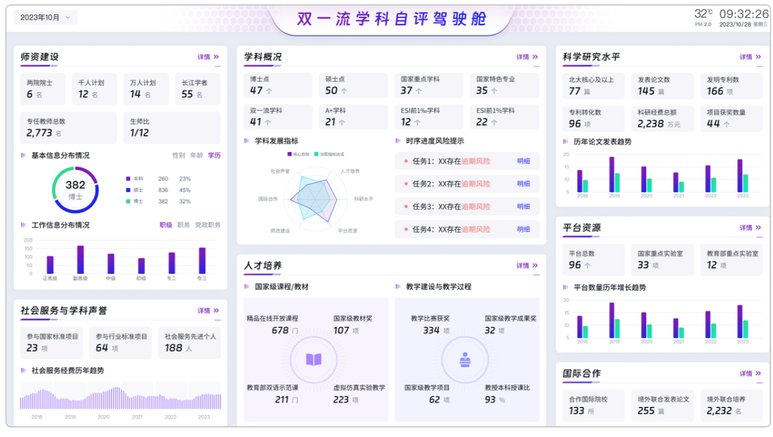Viewport: 773px width, 437px height.
Task: Select the 职级 work info tab
Action: [x=166, y=225]
